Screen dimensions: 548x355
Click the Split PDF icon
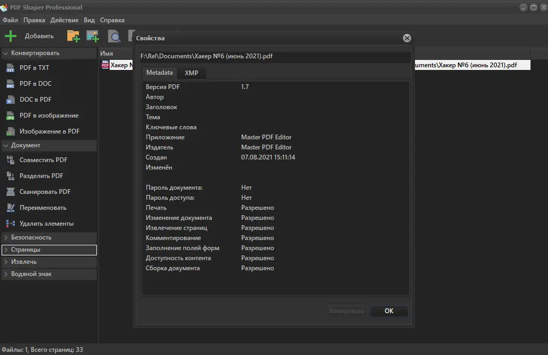pyautogui.click(x=11, y=176)
